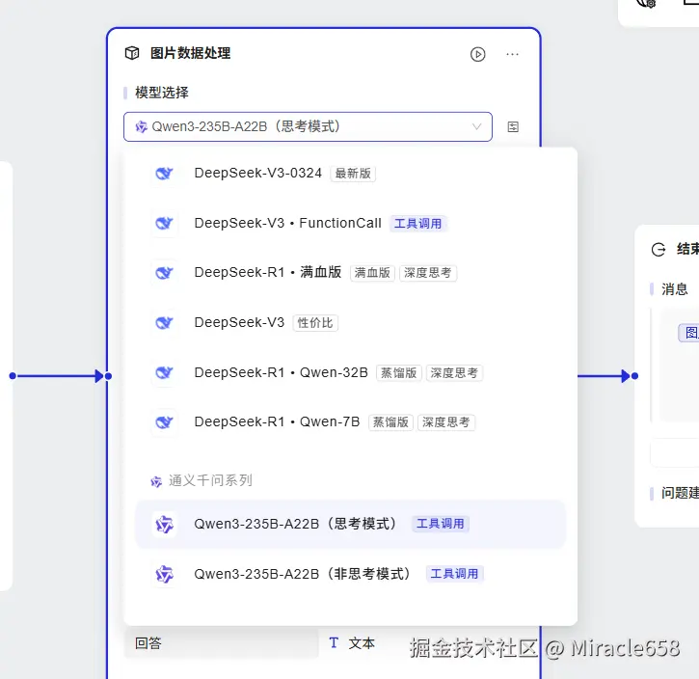
Task: Click the 问题建 section label in end node
Action: click(x=680, y=493)
